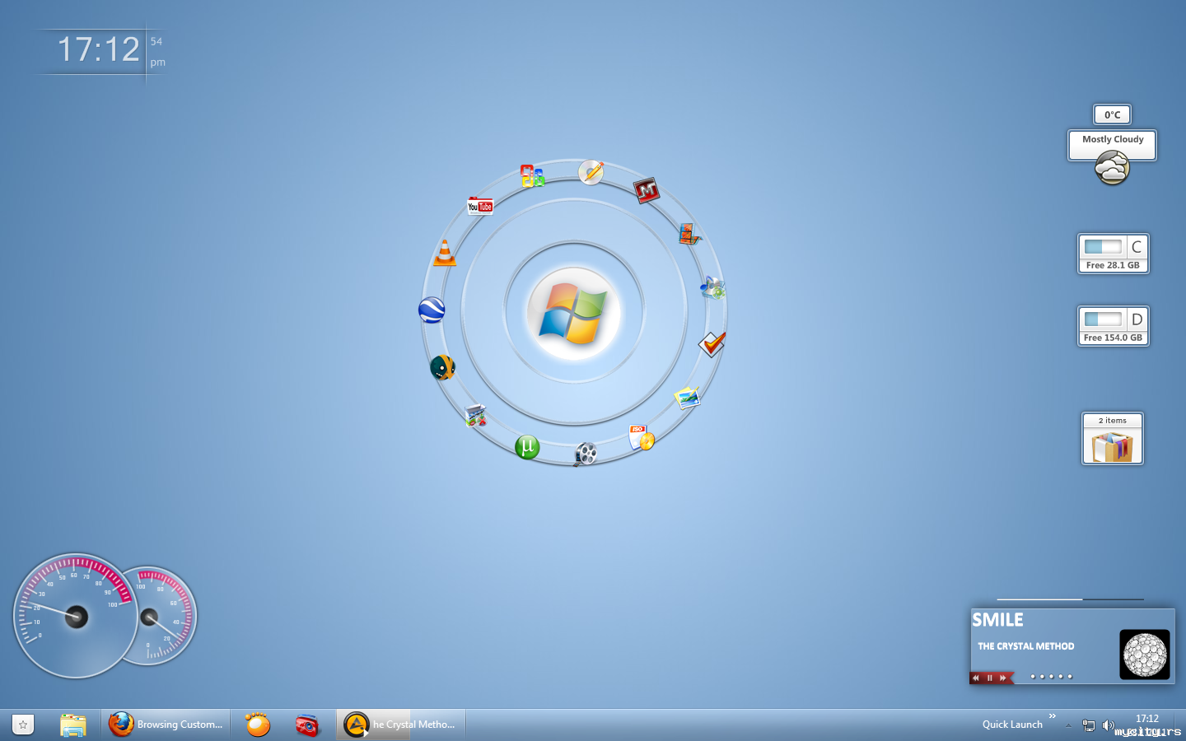Show hidden system tray icons arrow

pos(1068,725)
